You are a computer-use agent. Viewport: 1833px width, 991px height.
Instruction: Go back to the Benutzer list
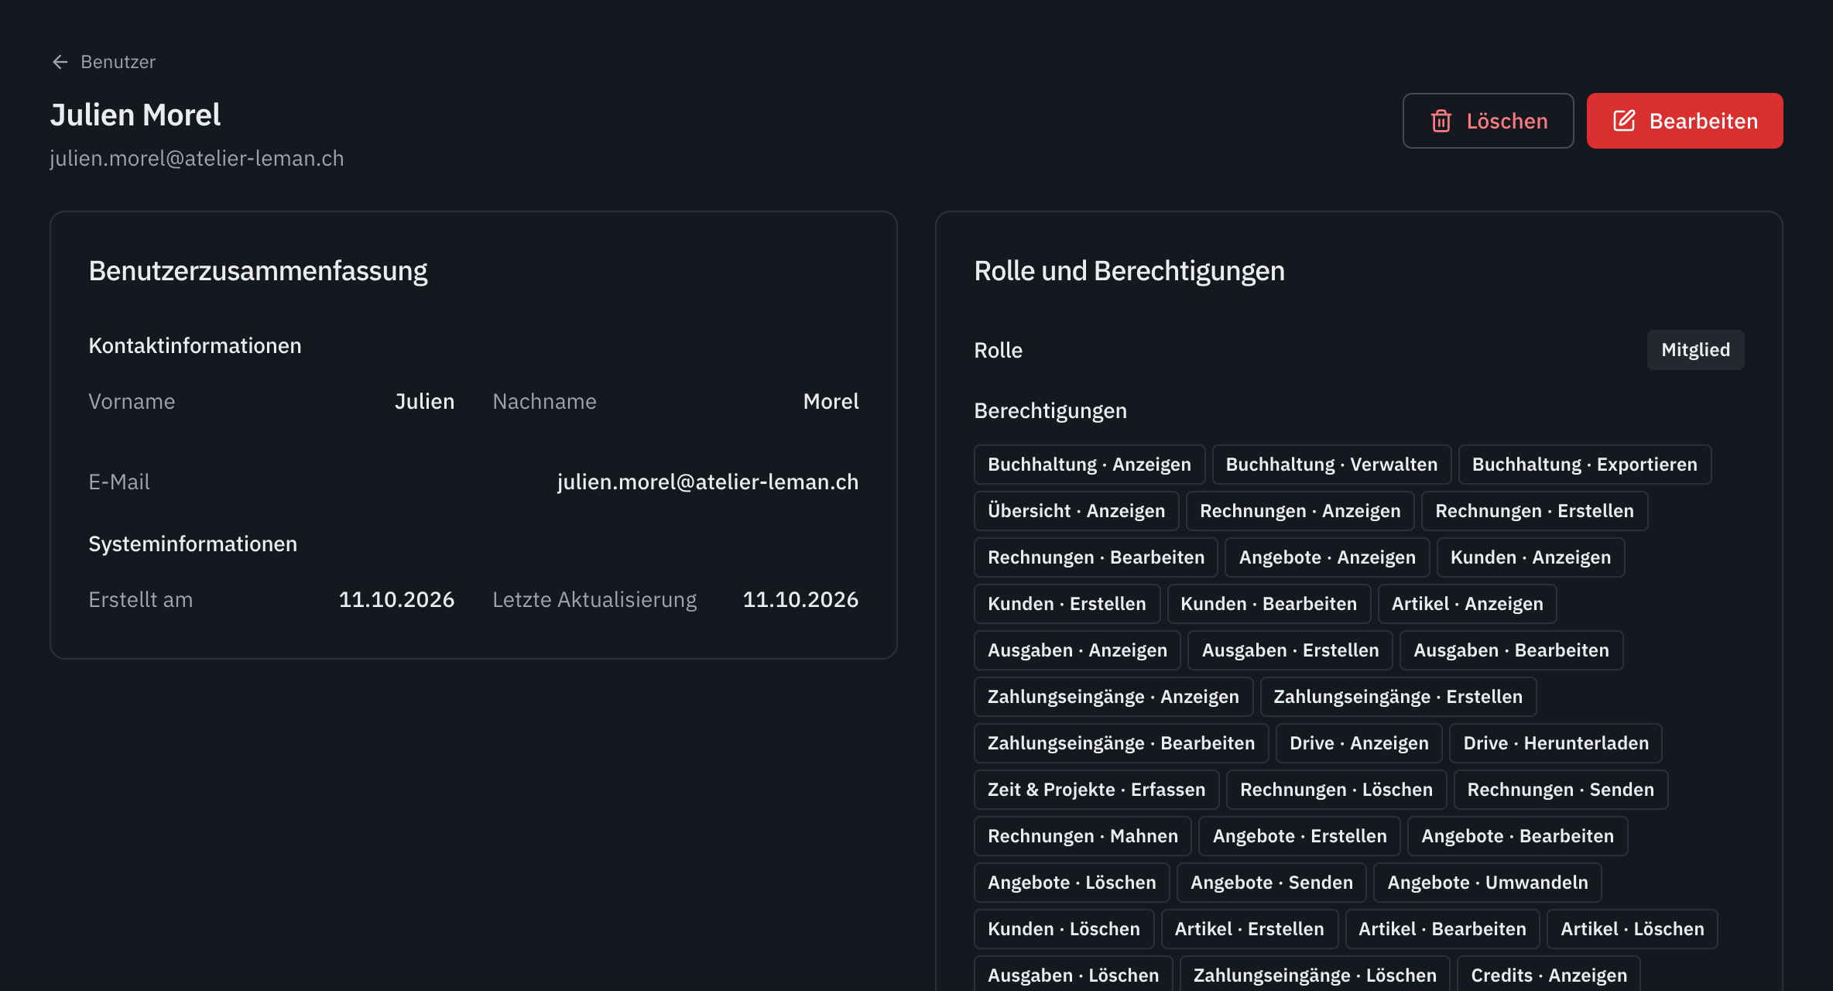(103, 62)
